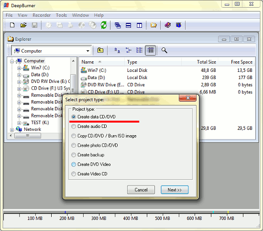
Task: Expand the CD Drive (F:) tree node
Action: tap(19, 89)
